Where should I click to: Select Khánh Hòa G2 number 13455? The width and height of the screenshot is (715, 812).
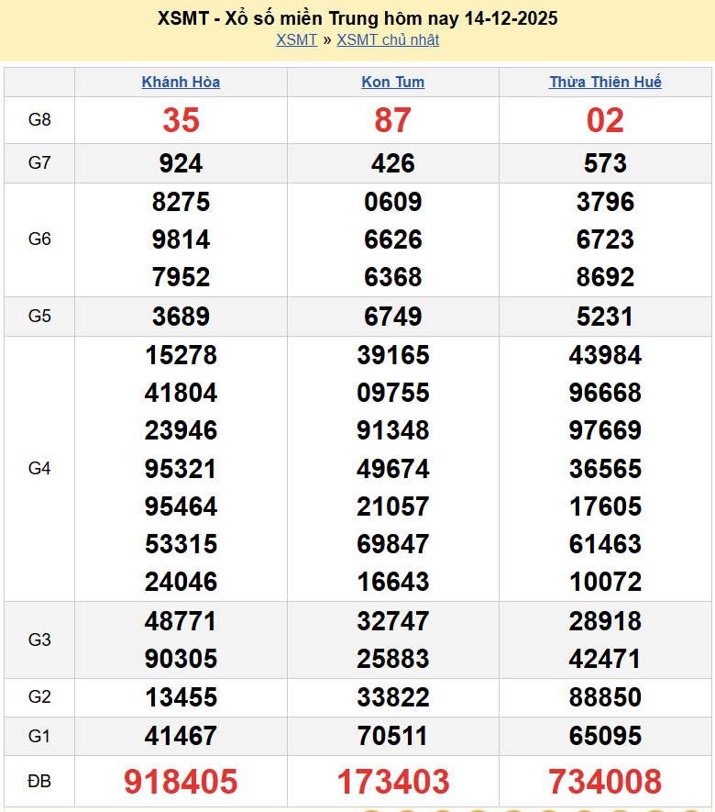pos(181,697)
